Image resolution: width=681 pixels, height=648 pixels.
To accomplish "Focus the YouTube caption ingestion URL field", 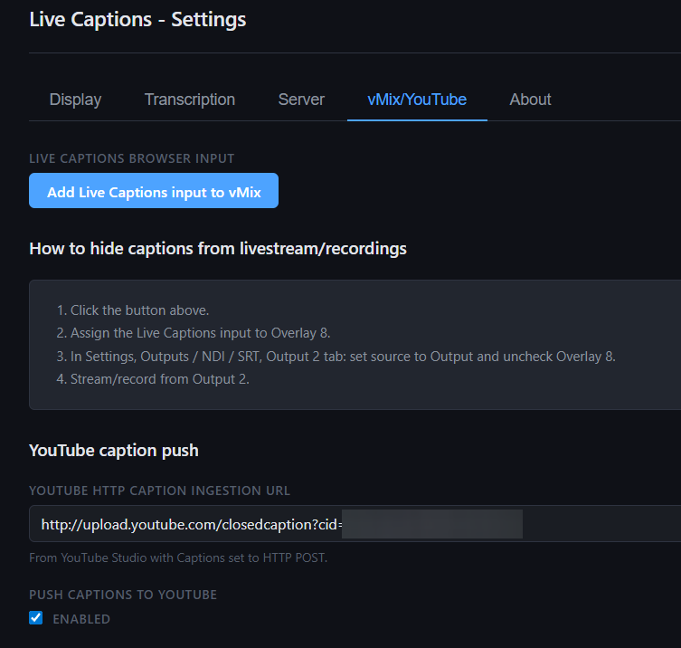I will [x=355, y=524].
